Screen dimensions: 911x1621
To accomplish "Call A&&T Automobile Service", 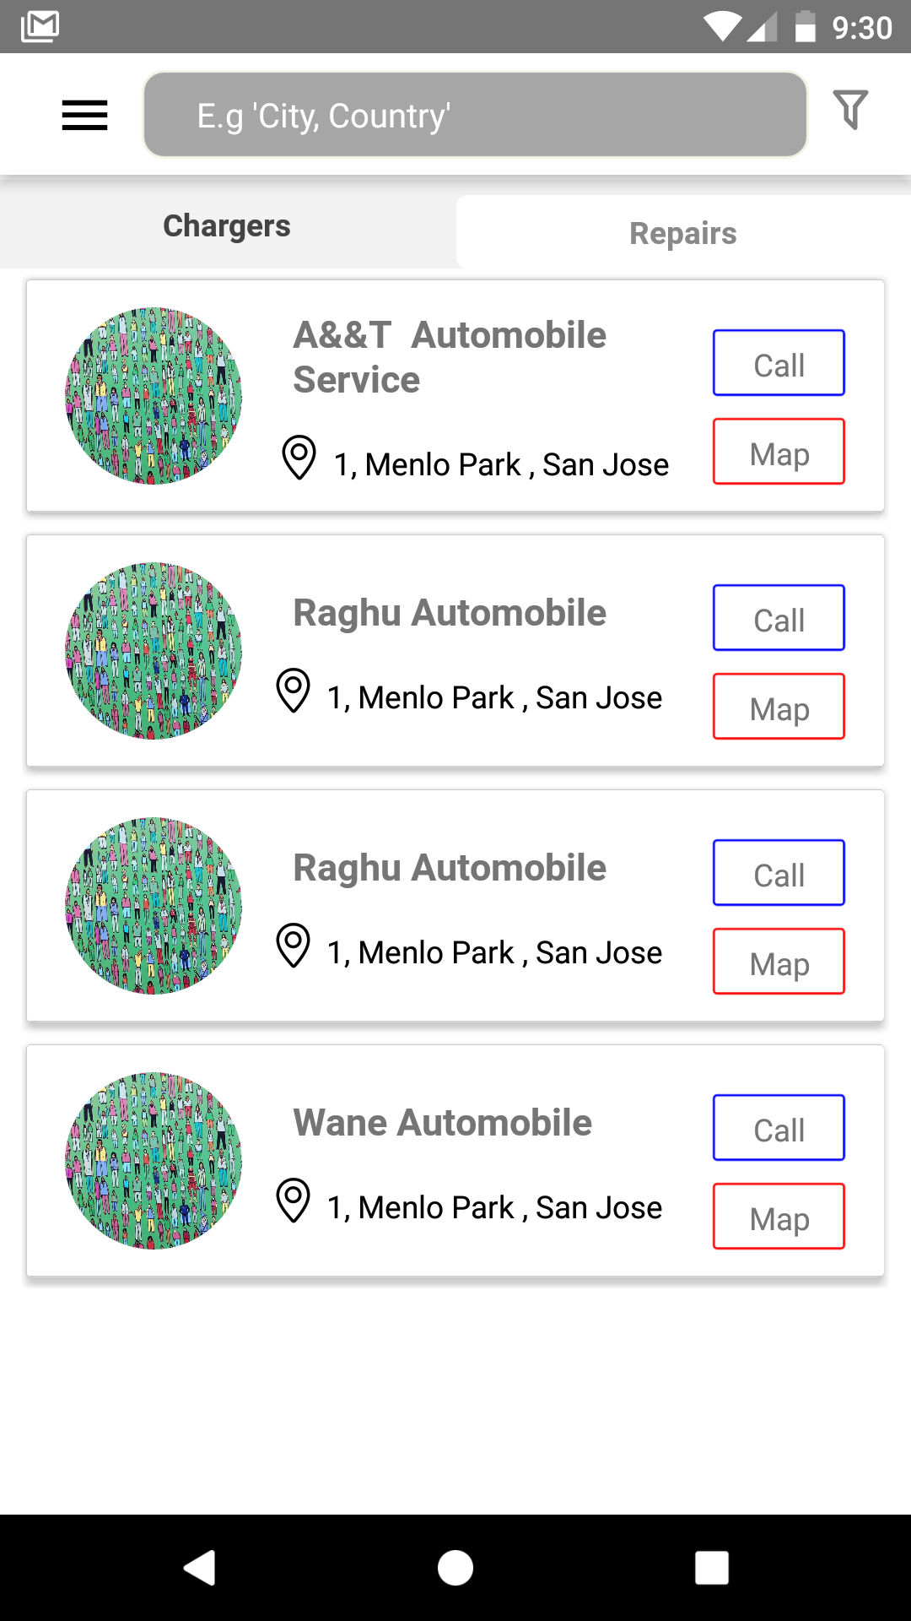I will (779, 363).
